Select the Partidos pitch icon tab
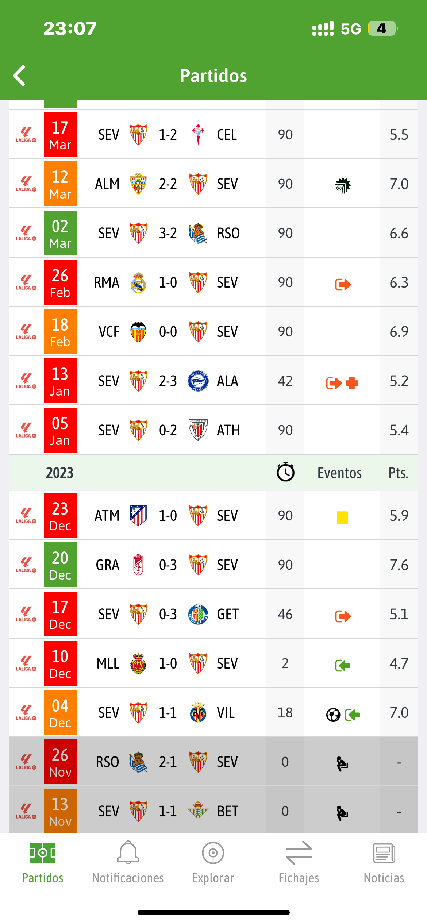Screen dimensions: 427x924 click(x=43, y=863)
